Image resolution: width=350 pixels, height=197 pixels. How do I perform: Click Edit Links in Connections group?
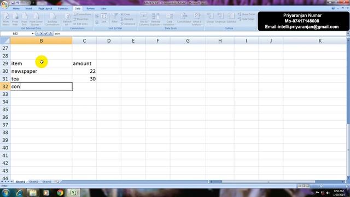[80, 24]
